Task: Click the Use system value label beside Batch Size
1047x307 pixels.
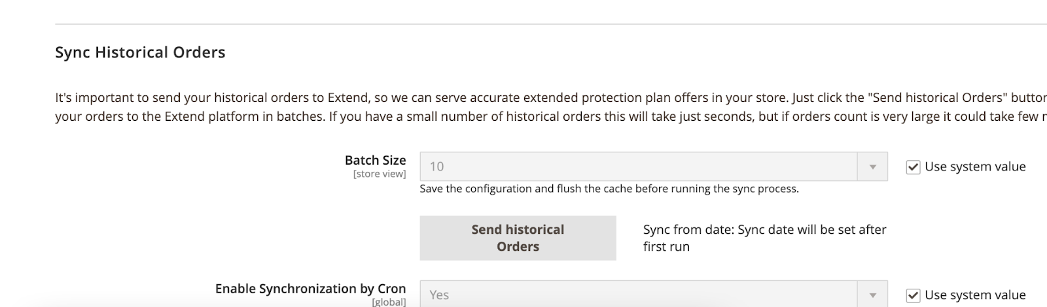Action: [975, 167]
